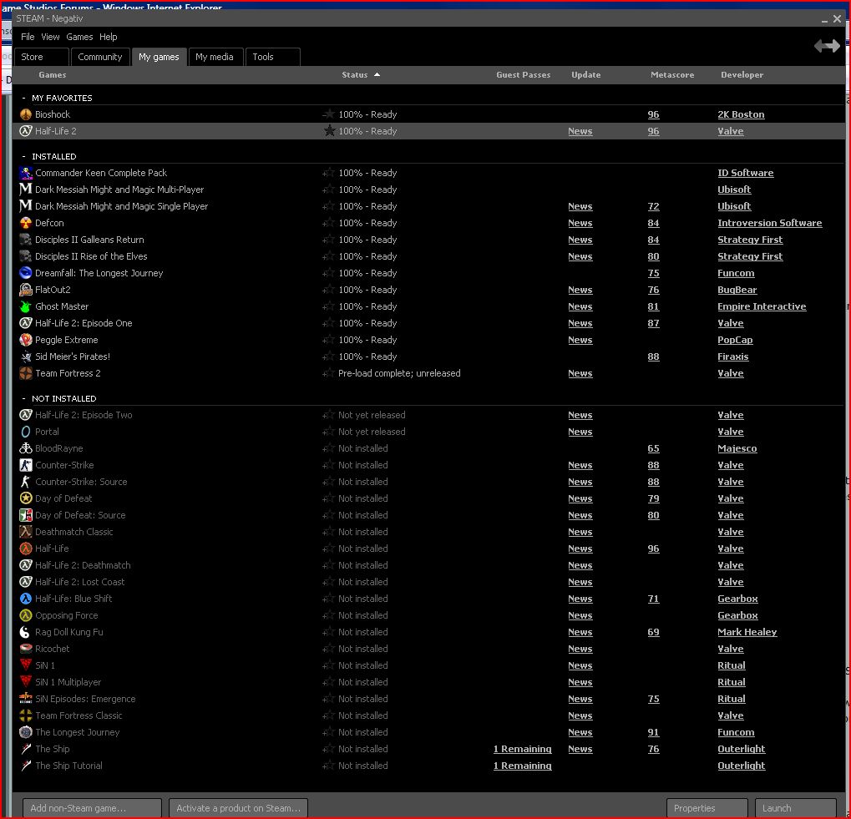Collapse the NOT INSTALLED group
Screen dimensions: 851x819
(x=23, y=399)
